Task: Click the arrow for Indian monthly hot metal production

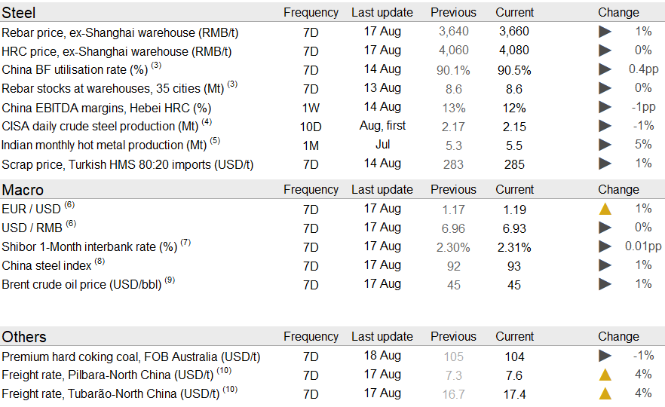Action: (605, 145)
